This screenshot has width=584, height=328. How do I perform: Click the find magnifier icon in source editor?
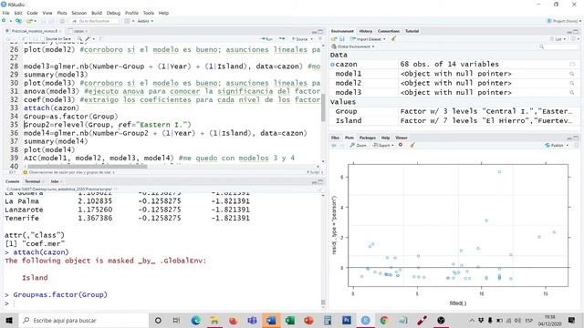click(x=79, y=38)
